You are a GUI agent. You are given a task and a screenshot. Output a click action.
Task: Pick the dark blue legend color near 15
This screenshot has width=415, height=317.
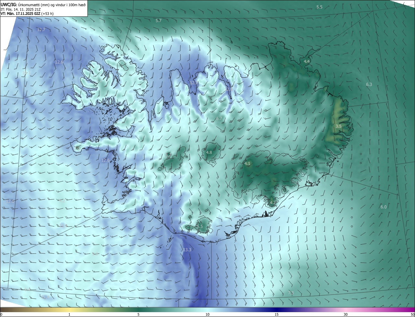tap(277, 310)
